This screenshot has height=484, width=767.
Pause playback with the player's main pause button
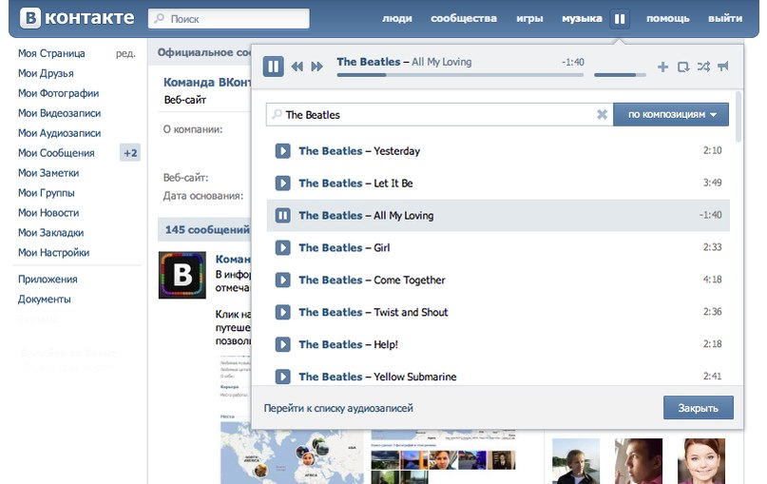point(273,66)
